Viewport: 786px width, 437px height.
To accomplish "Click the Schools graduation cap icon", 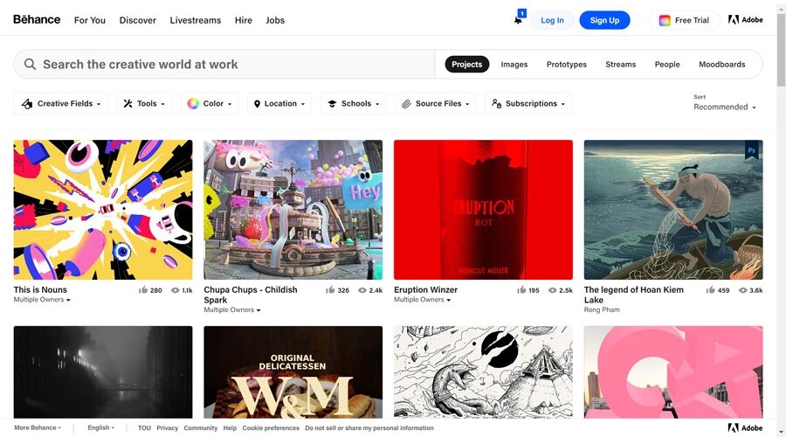I will pyautogui.click(x=332, y=104).
